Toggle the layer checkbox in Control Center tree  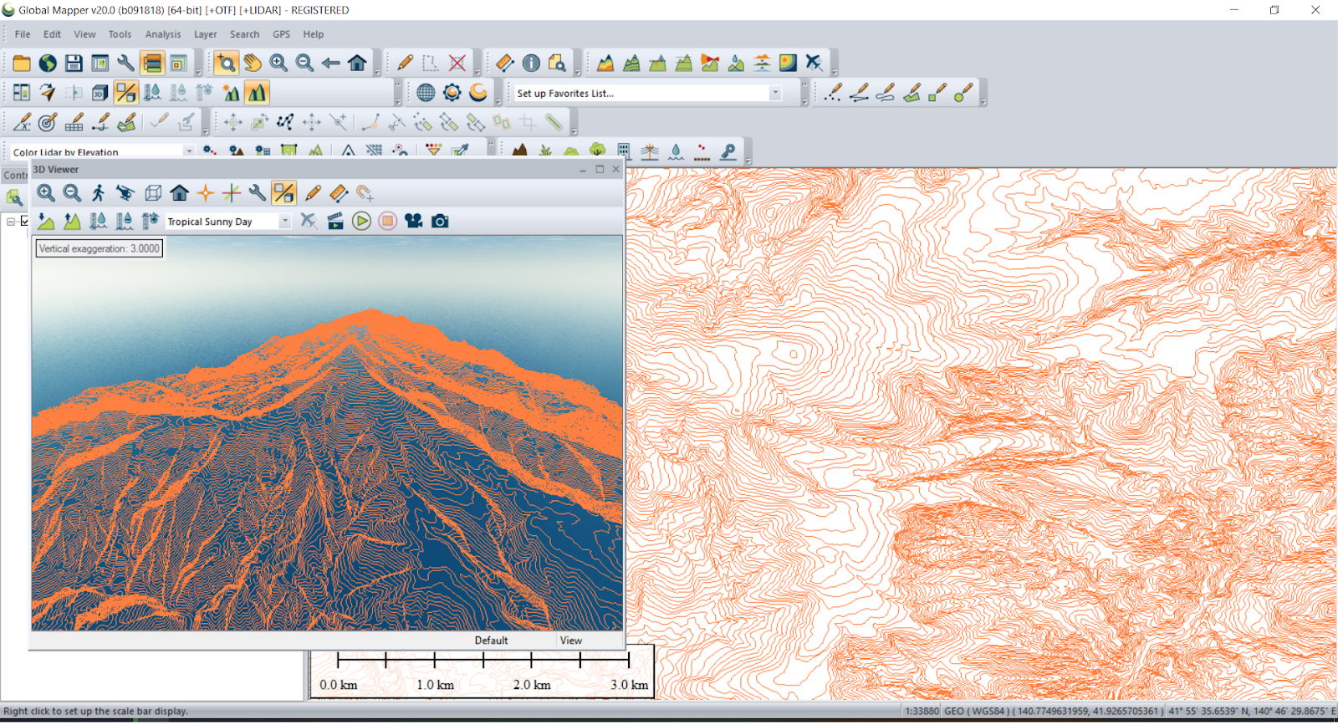pyautogui.click(x=25, y=222)
